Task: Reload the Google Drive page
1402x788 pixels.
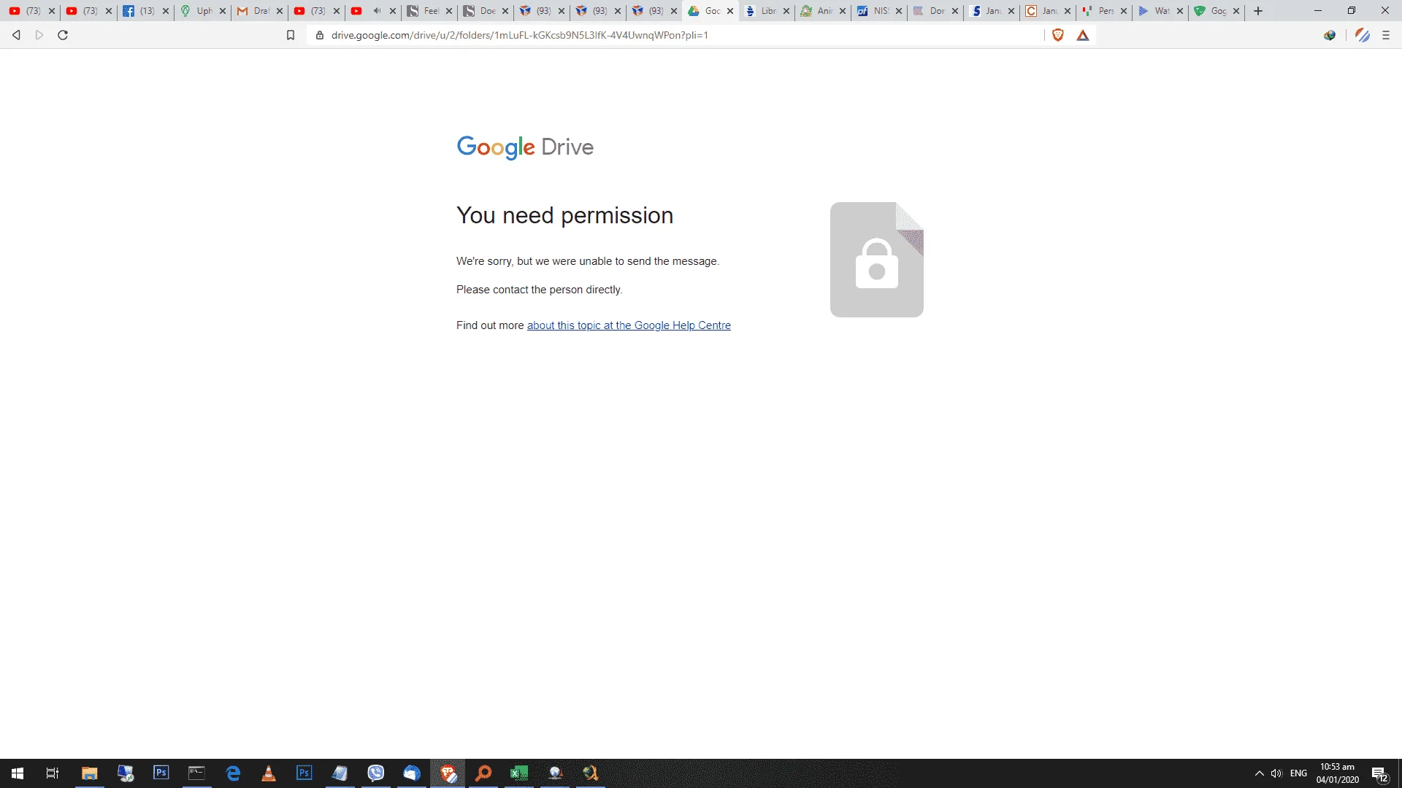Action: click(x=63, y=35)
